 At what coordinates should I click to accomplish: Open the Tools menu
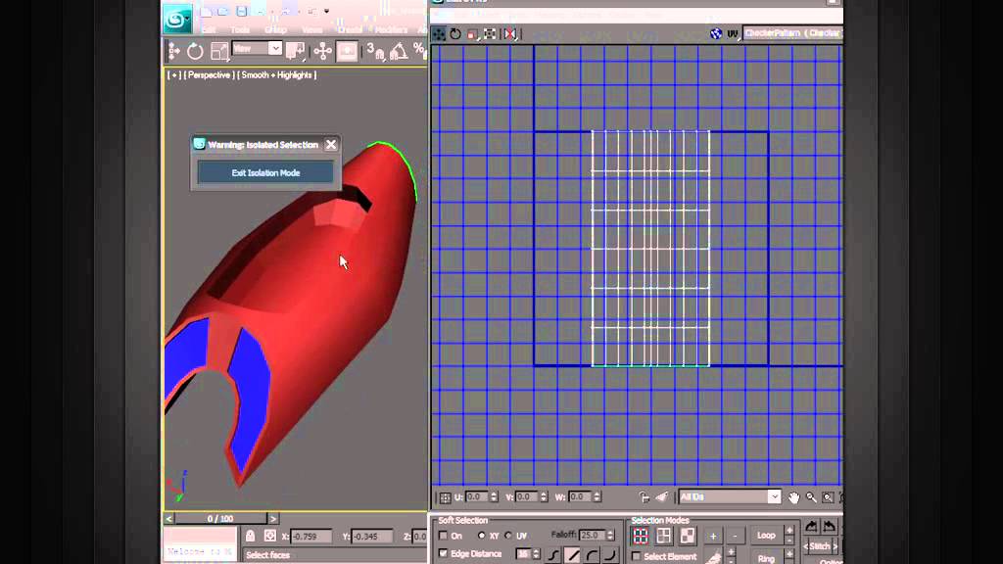(x=240, y=30)
